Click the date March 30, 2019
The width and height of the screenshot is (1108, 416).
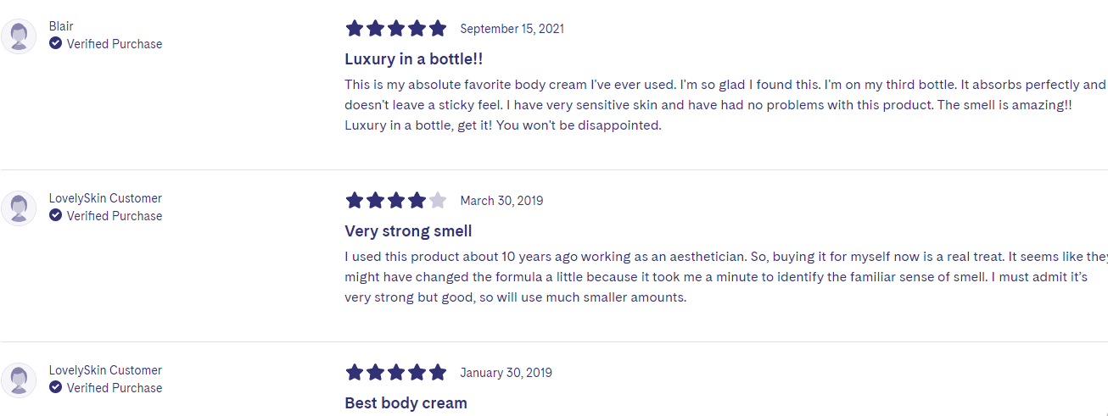(x=501, y=201)
